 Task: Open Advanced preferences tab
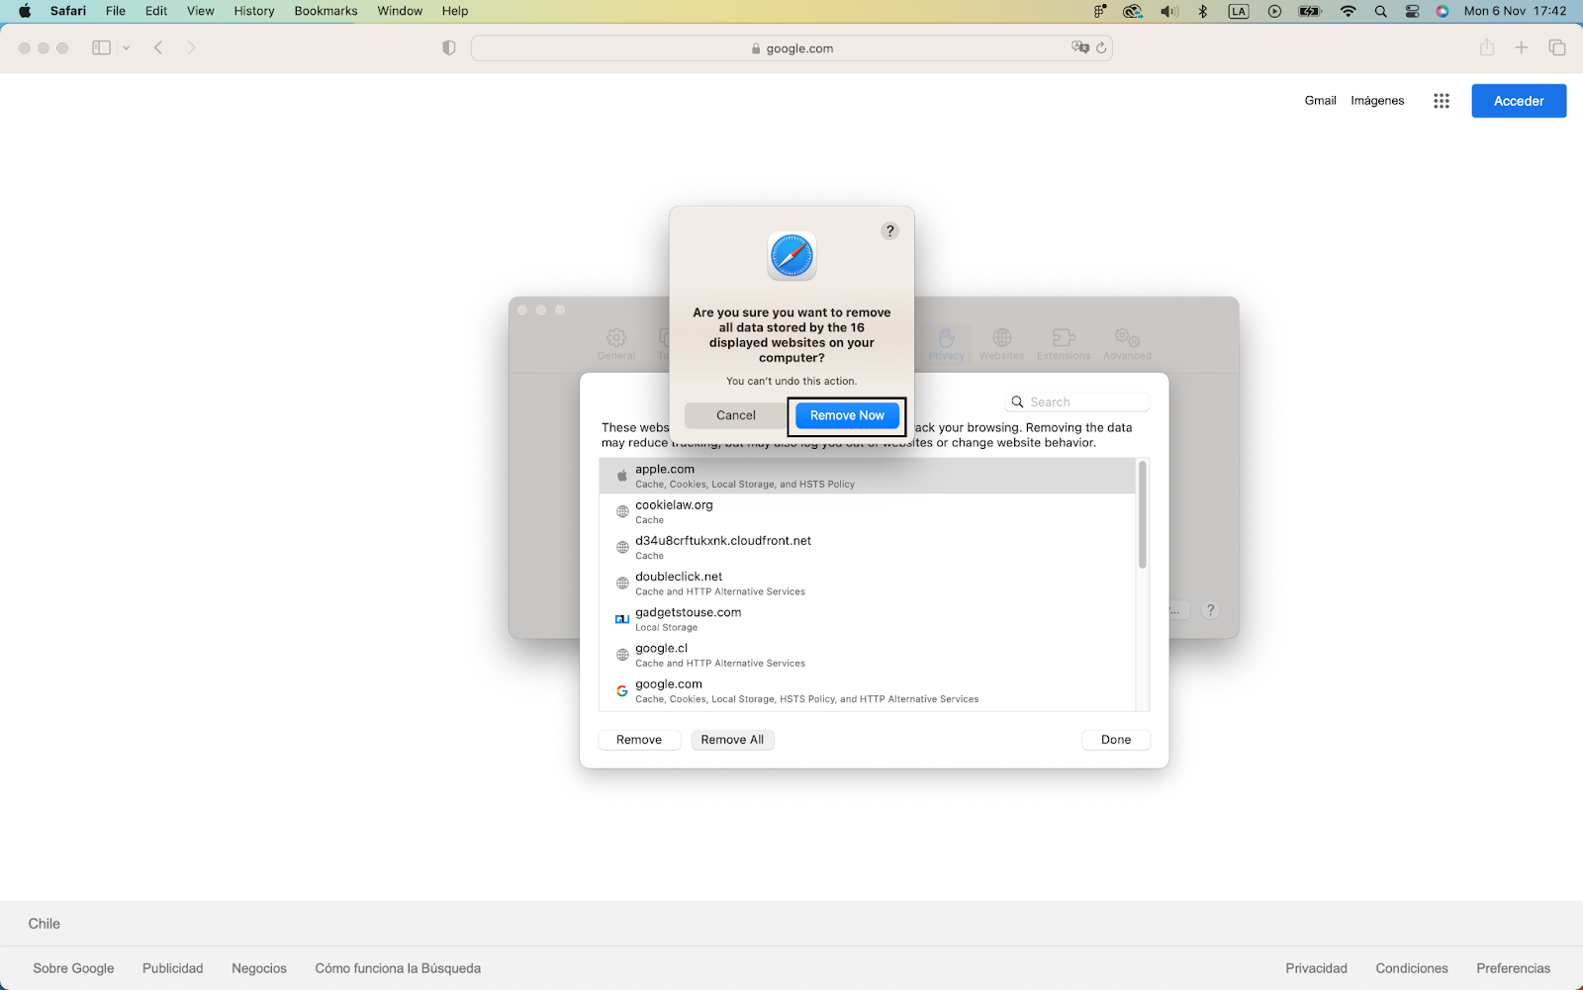coord(1127,344)
